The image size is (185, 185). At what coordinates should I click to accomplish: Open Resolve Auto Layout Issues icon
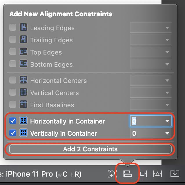157,174
